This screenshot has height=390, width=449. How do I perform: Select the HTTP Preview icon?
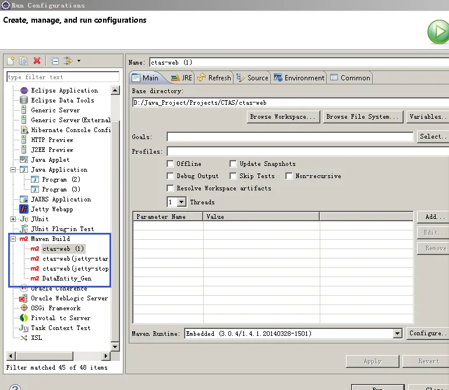click(24, 140)
